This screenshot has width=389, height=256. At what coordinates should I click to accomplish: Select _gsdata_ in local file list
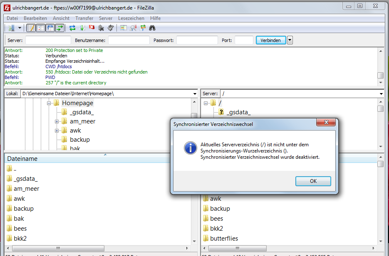tap(25, 179)
